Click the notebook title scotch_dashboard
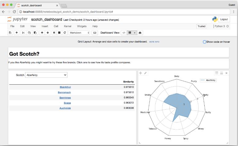Screen dimensions: 238x146 pos(47,20)
